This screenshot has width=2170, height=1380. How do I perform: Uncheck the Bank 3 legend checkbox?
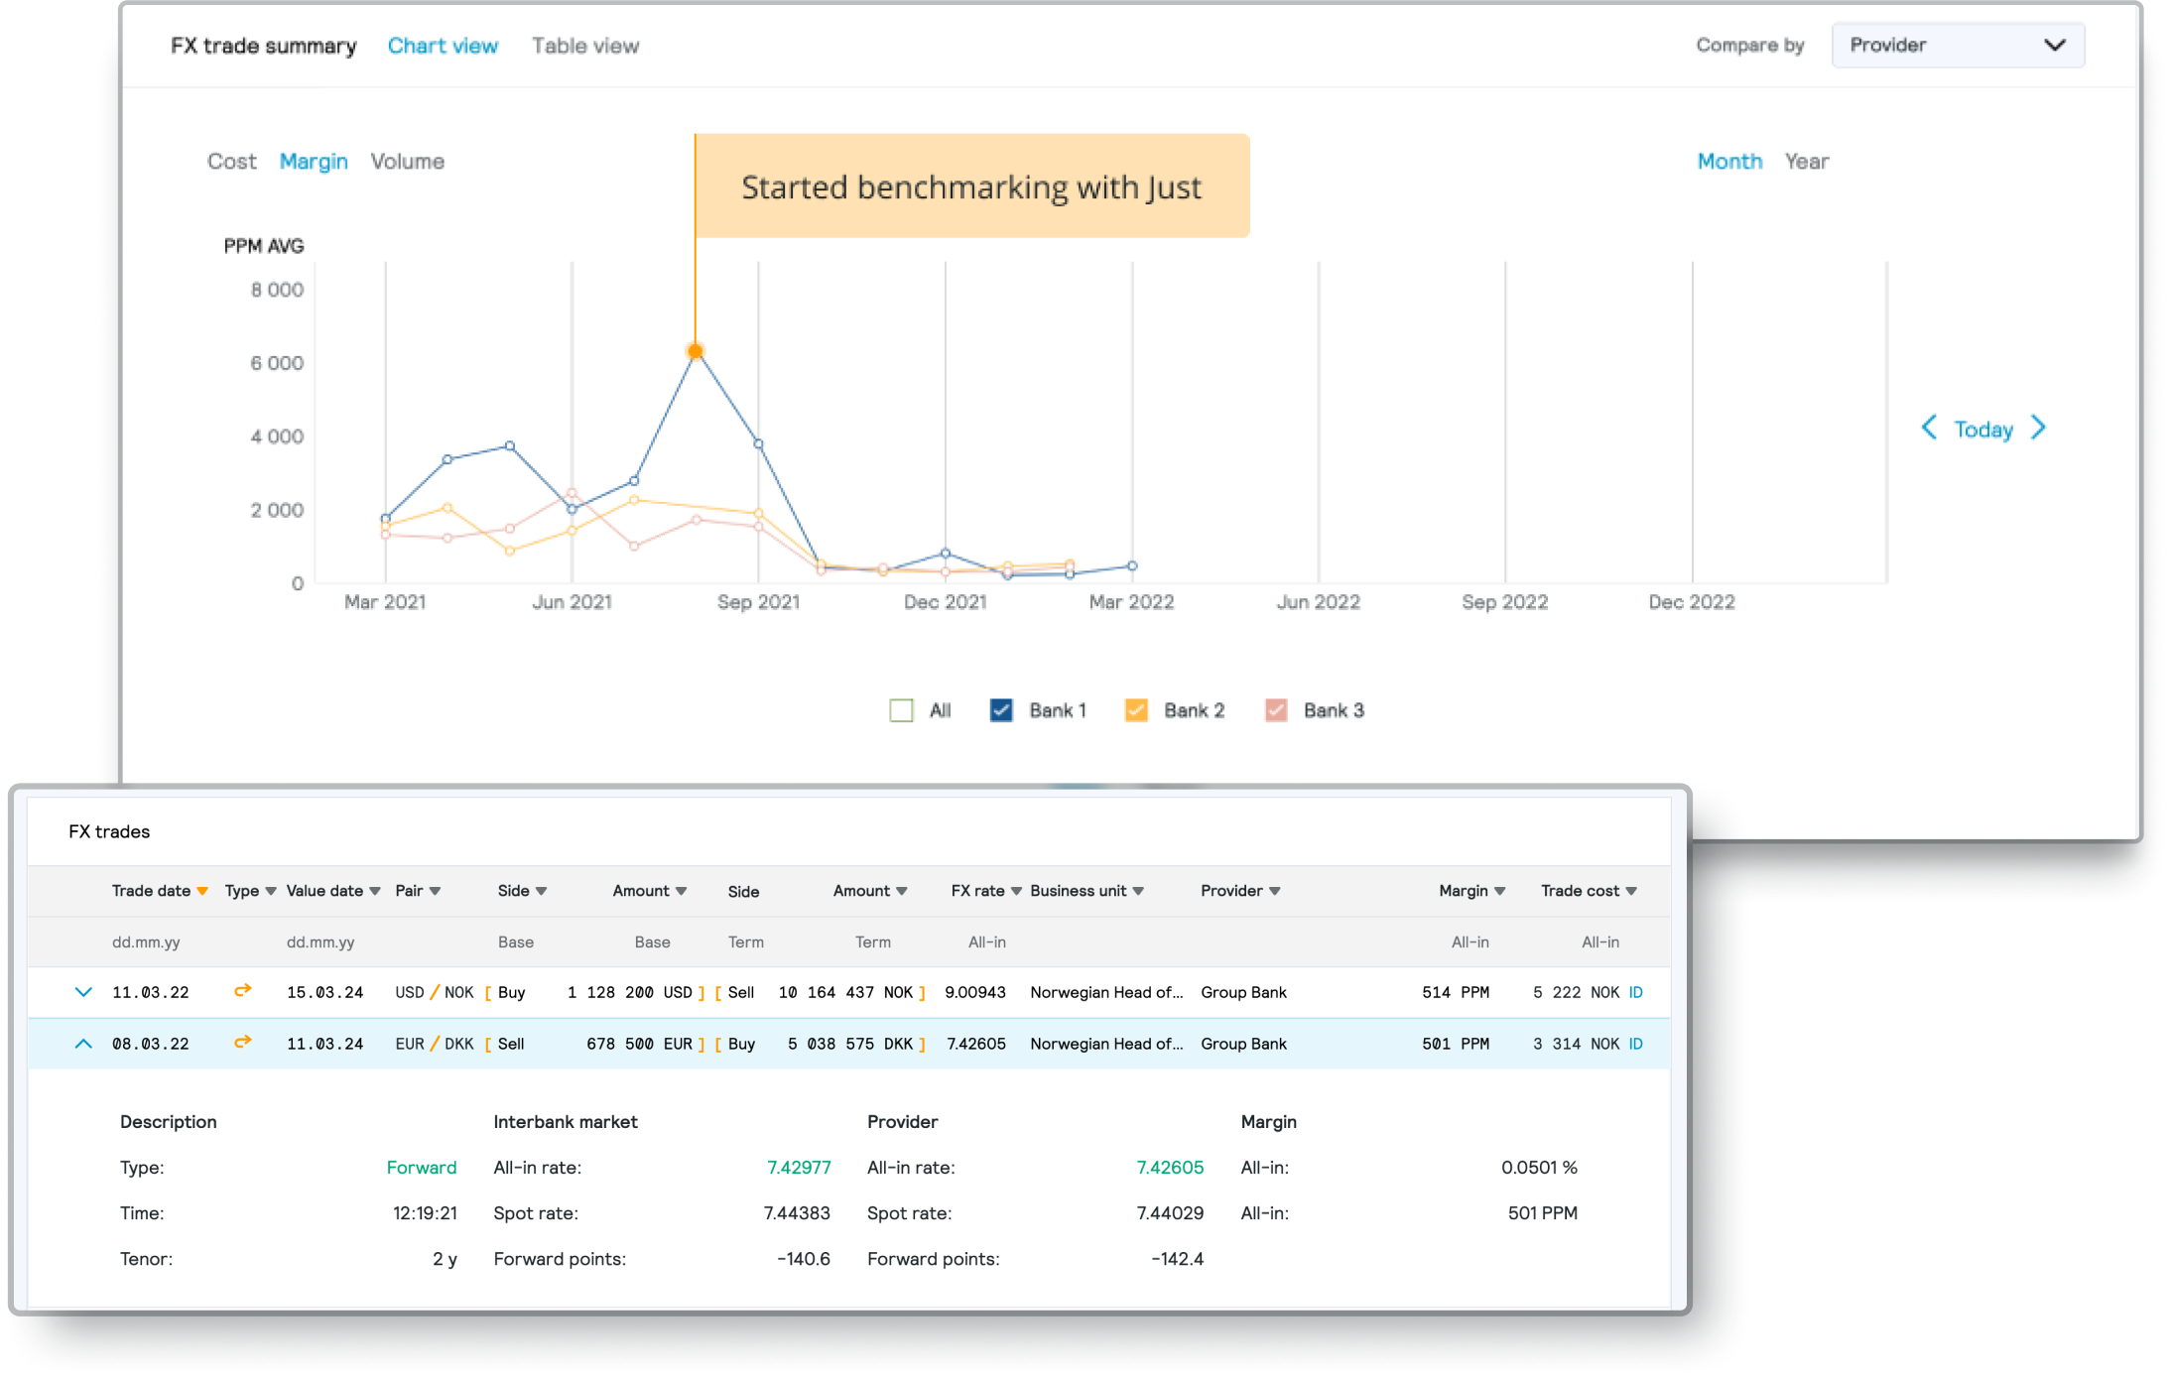point(1276,709)
